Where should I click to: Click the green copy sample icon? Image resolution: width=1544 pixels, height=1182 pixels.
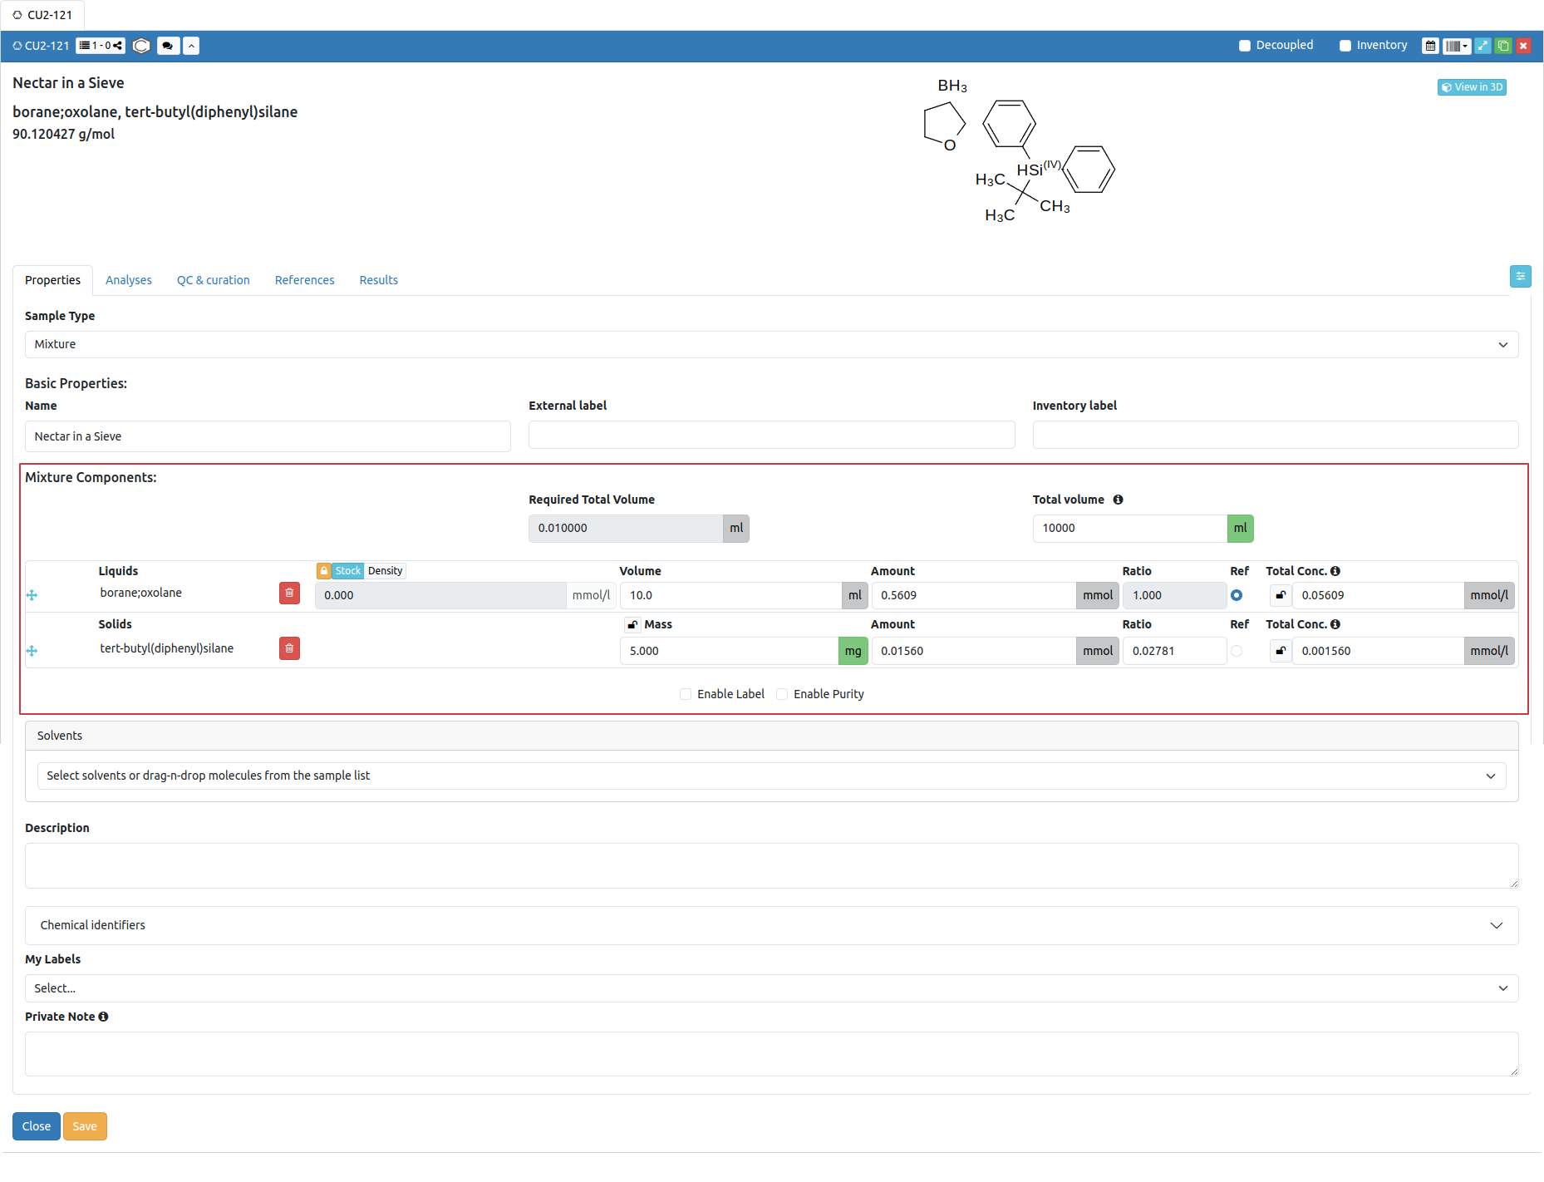point(1503,47)
